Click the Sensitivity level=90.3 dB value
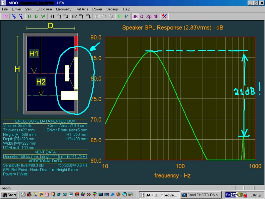The width and height of the screenshot is (265, 199). [23, 165]
